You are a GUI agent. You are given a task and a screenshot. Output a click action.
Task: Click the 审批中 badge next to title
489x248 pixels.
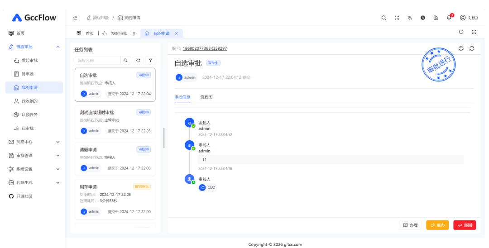[x=213, y=63]
